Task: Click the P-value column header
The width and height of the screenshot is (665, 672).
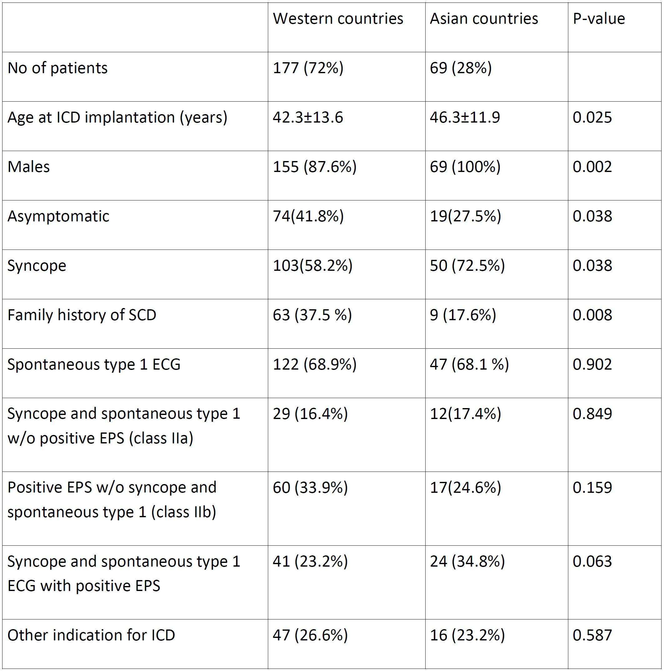Action: pyautogui.click(x=599, y=19)
